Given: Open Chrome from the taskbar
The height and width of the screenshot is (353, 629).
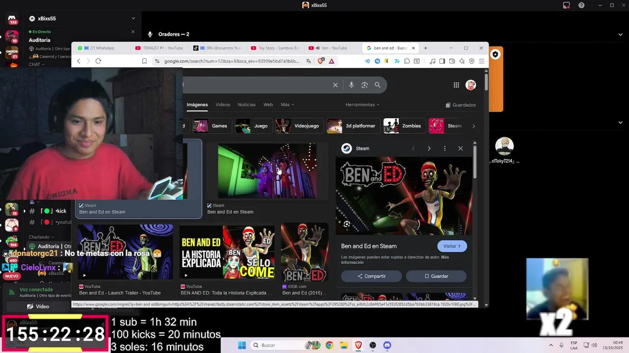Looking at the screenshot, I should 329,345.
